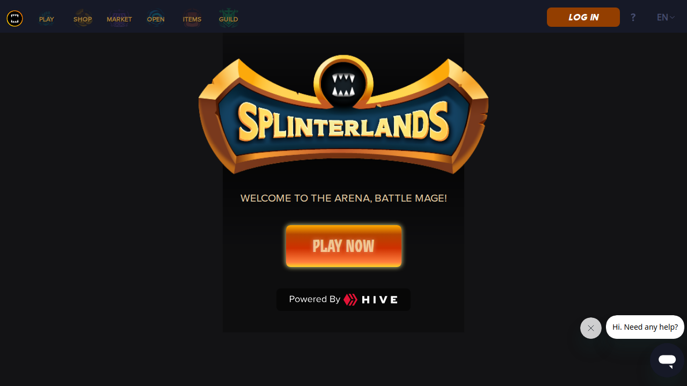Viewport: 687px width, 386px height.
Task: Open the "Hi. Need any help?" message
Action: click(645, 327)
